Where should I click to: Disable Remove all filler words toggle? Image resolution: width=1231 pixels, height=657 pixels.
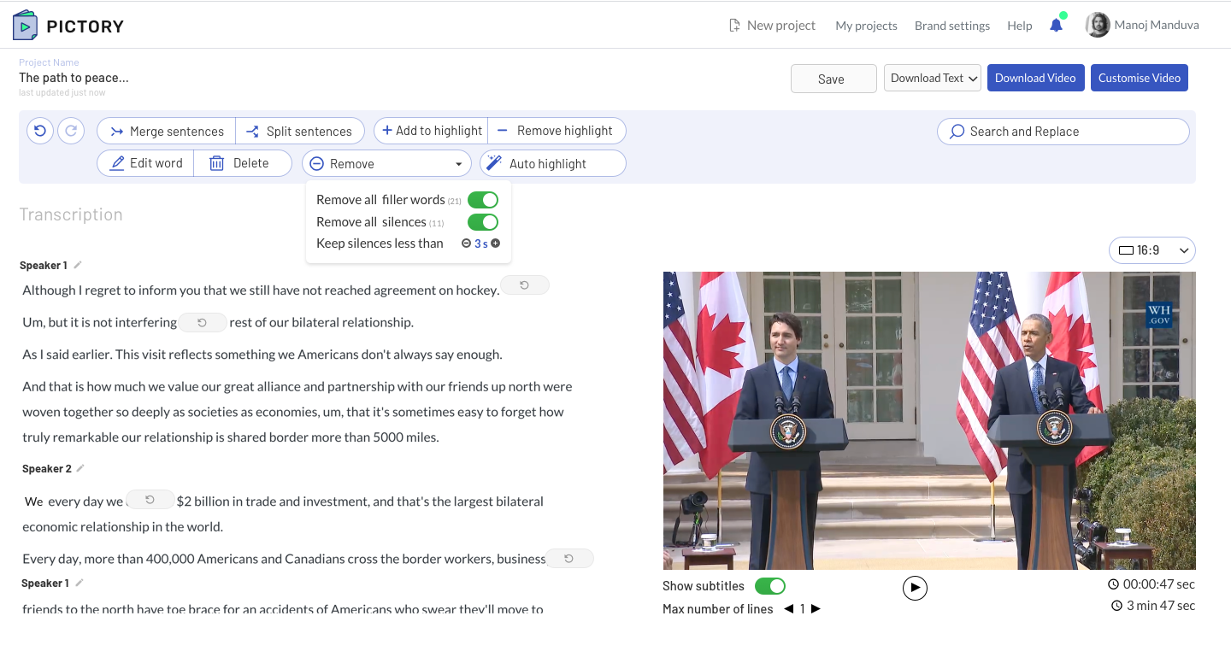coord(483,200)
